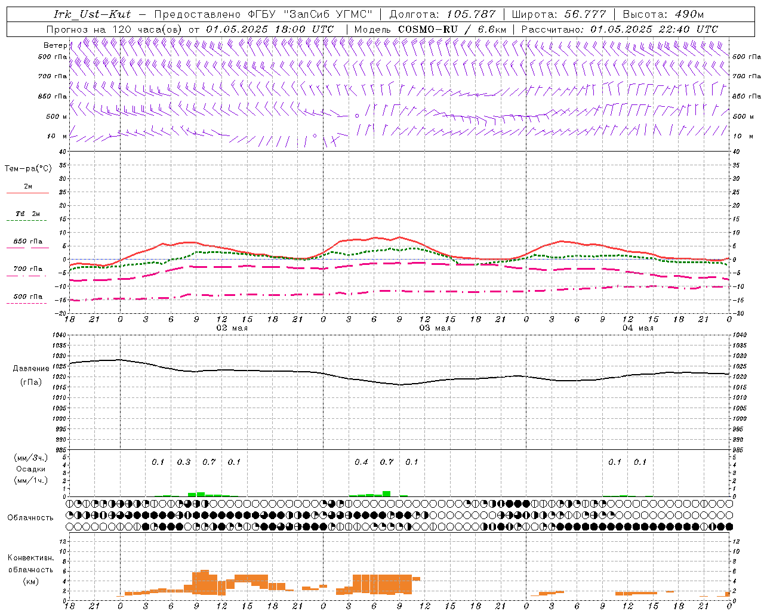The image size is (764, 611).
Task: Click the date label 04 мая
Action: click(x=637, y=328)
